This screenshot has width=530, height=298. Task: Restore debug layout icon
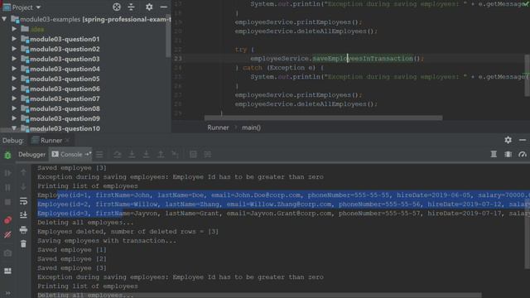coord(7,271)
